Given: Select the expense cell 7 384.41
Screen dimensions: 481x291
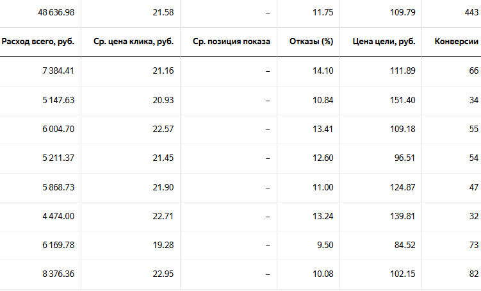Looking at the screenshot, I should pyautogui.click(x=58, y=71).
